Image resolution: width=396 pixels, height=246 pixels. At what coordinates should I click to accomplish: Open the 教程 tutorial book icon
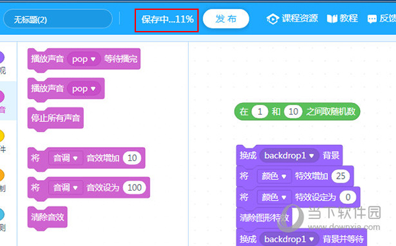332,18
